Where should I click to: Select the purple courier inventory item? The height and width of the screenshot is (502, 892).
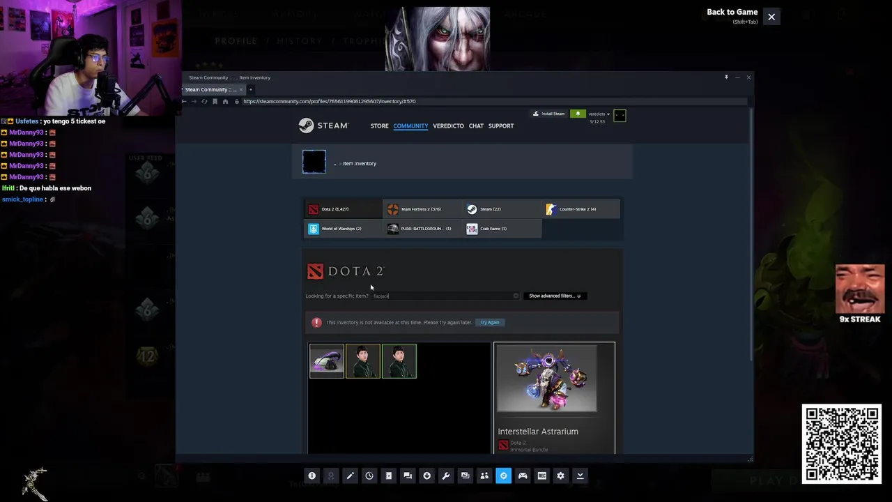(x=327, y=361)
